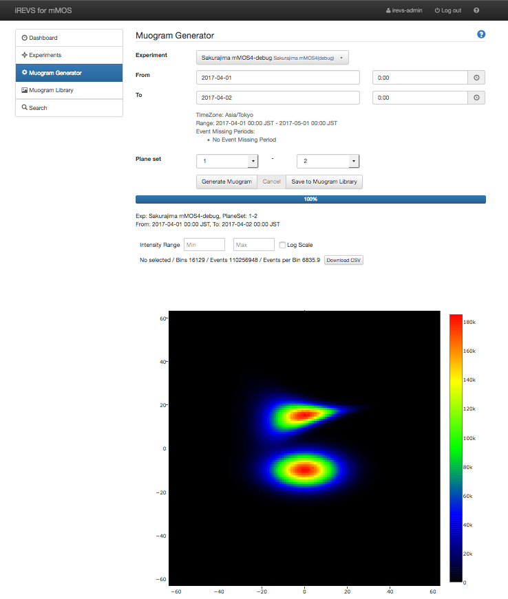Open Search from the sidebar
Viewport: 508px width, 599px height.
pos(69,108)
